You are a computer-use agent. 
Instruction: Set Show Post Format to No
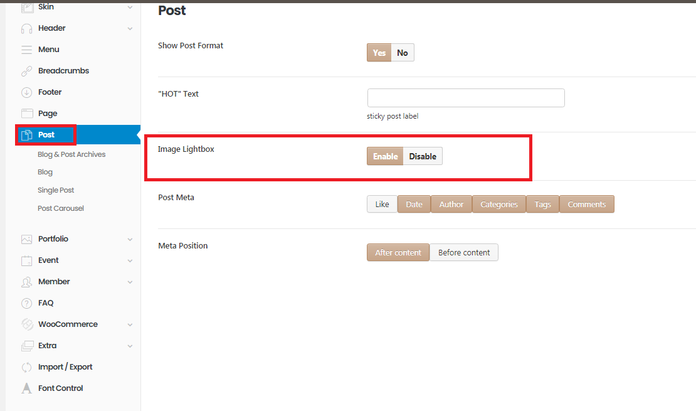[403, 53]
